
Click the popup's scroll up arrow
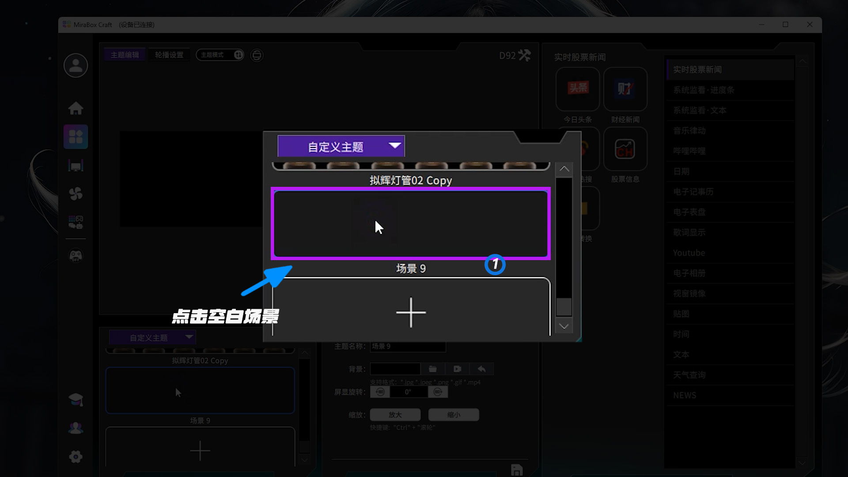[564, 169]
